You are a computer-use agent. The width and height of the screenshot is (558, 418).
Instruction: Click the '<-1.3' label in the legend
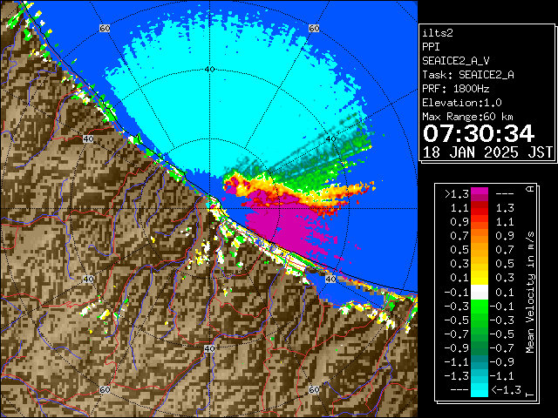[x=506, y=390]
